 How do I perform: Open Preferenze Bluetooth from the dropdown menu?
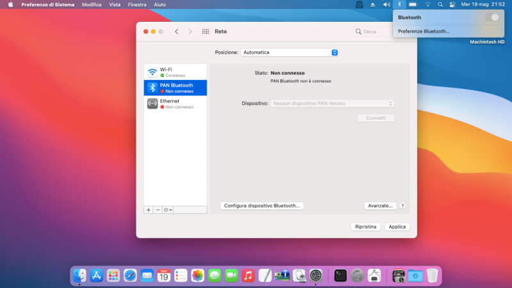(424, 31)
